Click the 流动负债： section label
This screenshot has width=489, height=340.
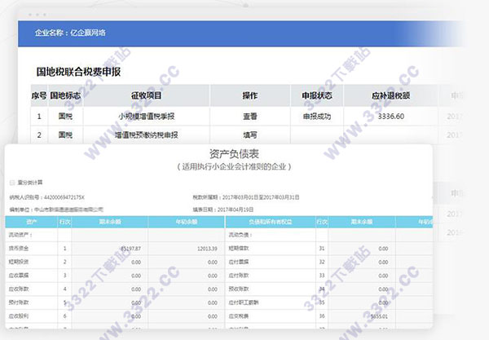pos(240,235)
